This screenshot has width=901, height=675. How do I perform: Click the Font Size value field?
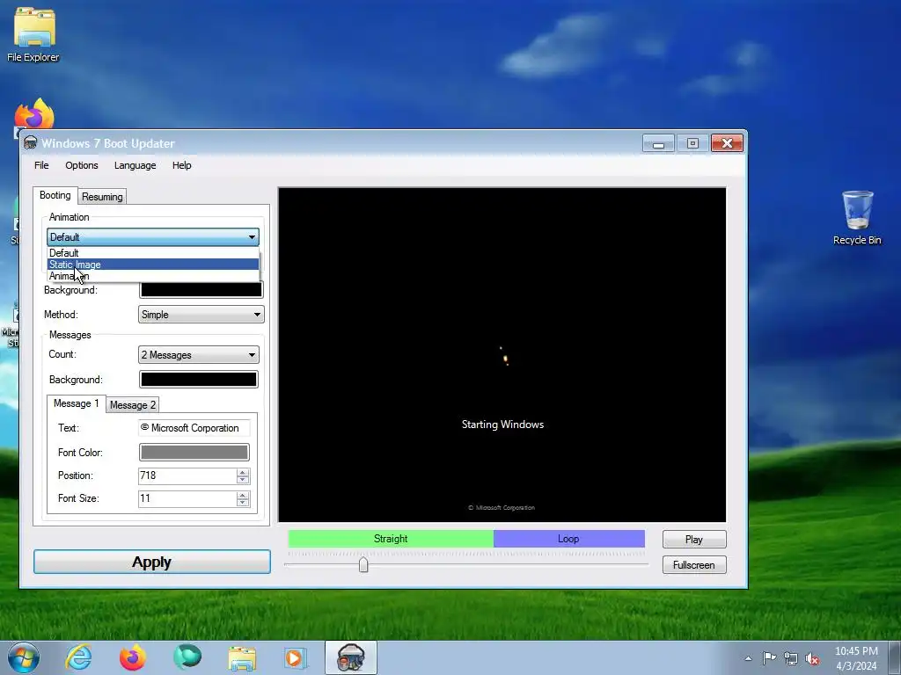click(187, 498)
